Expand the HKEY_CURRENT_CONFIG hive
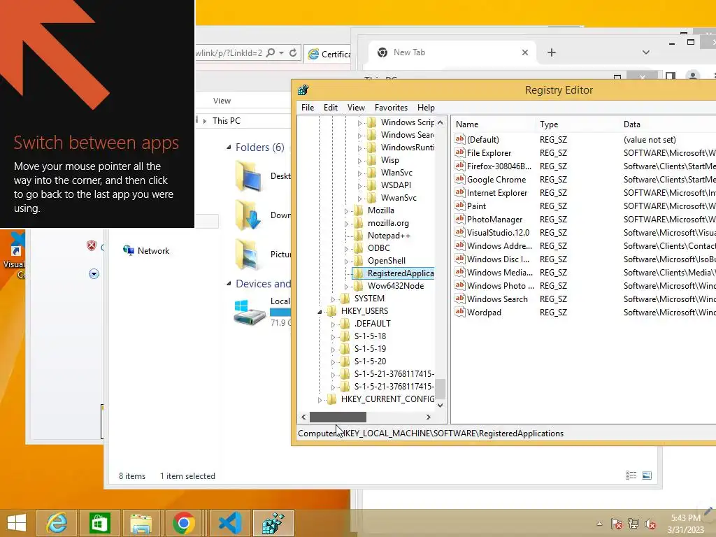This screenshot has width=716, height=537. click(x=320, y=400)
